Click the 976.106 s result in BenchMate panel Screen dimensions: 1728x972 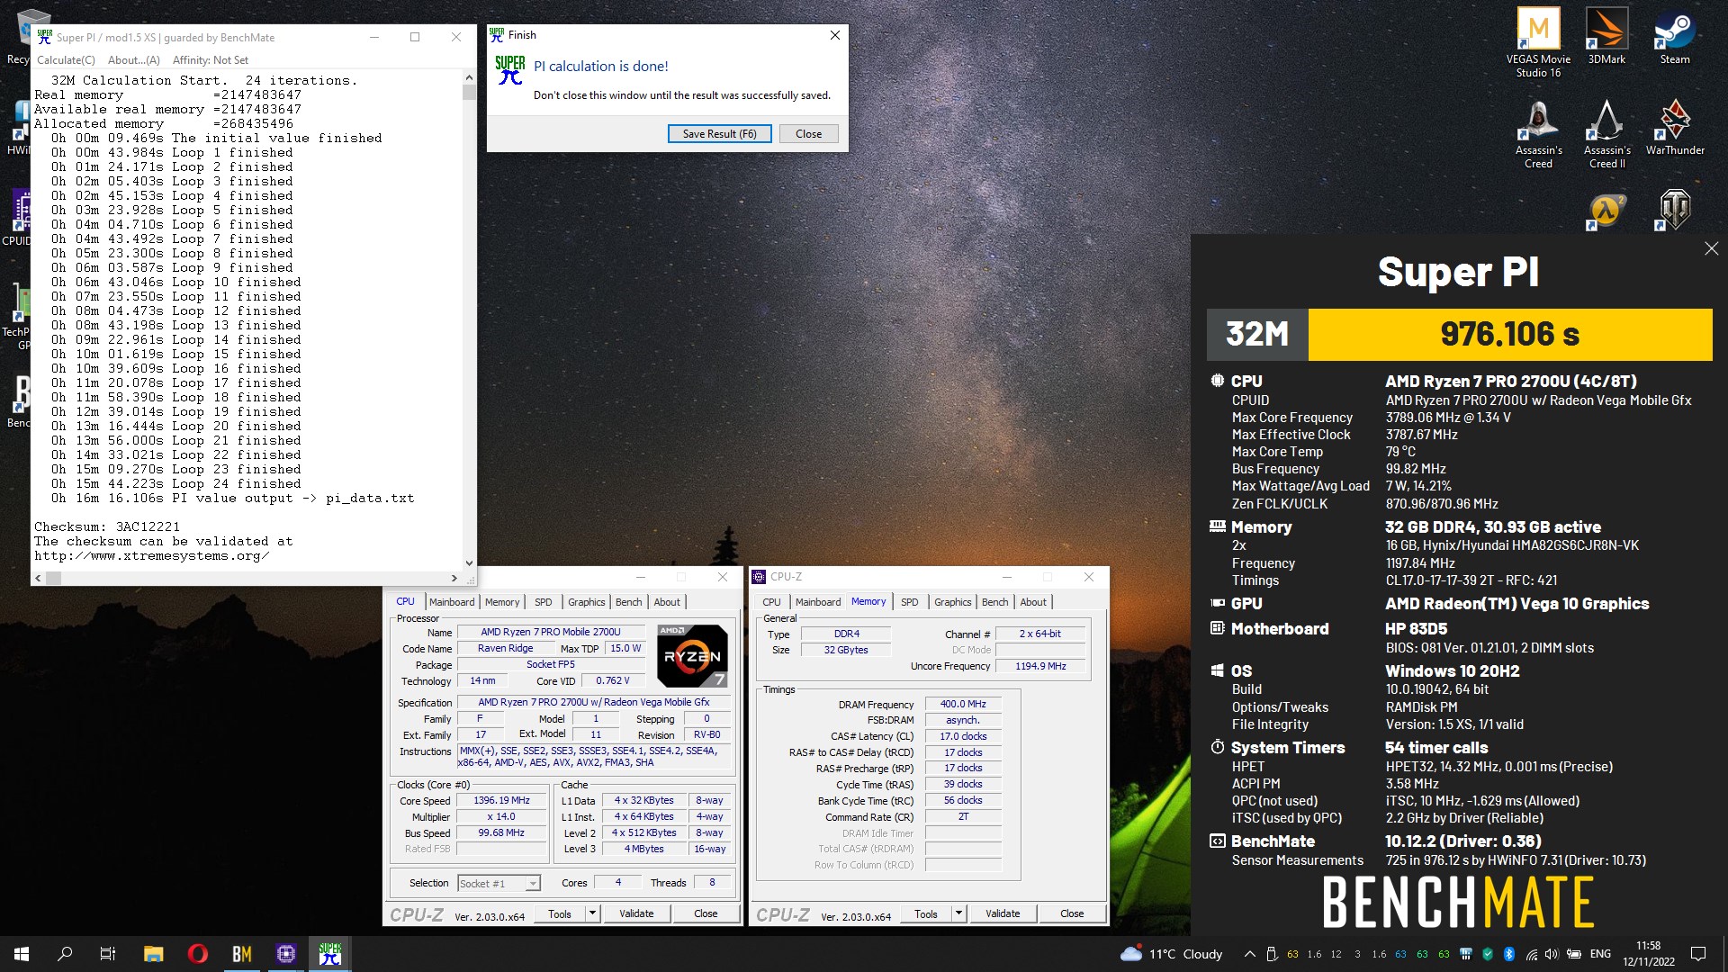coord(1509,334)
